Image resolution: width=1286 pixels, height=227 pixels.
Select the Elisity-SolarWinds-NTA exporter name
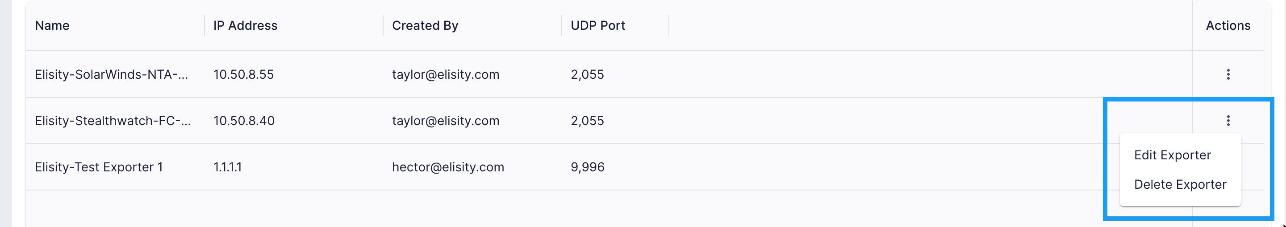(111, 74)
